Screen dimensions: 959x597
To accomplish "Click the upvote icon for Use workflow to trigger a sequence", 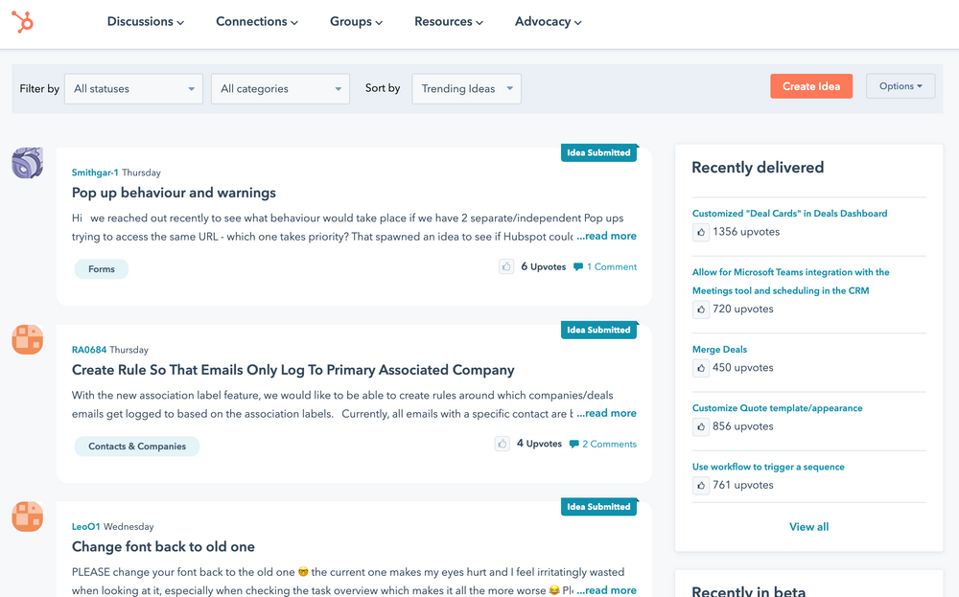I will [700, 485].
